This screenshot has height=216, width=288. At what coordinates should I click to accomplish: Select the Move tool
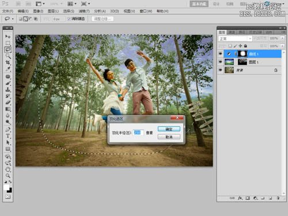pyautogui.click(x=7, y=36)
